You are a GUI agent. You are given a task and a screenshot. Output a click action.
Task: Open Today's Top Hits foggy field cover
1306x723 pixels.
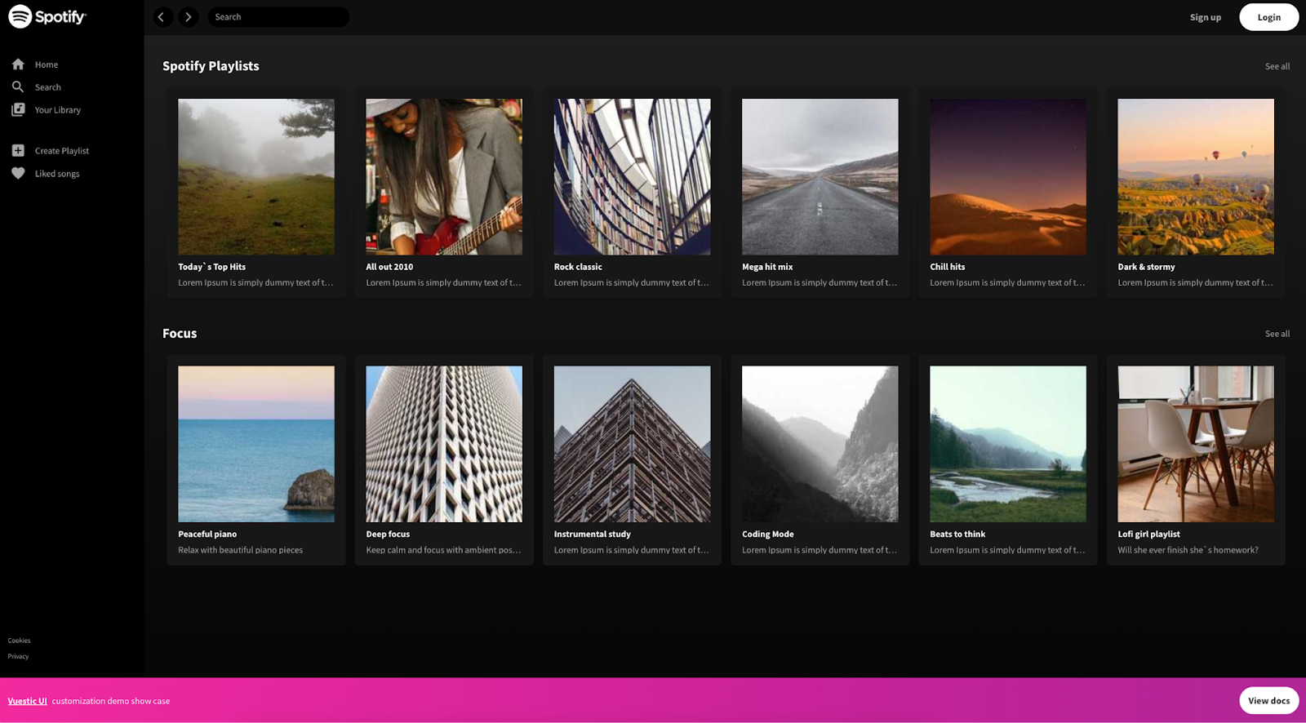click(256, 177)
